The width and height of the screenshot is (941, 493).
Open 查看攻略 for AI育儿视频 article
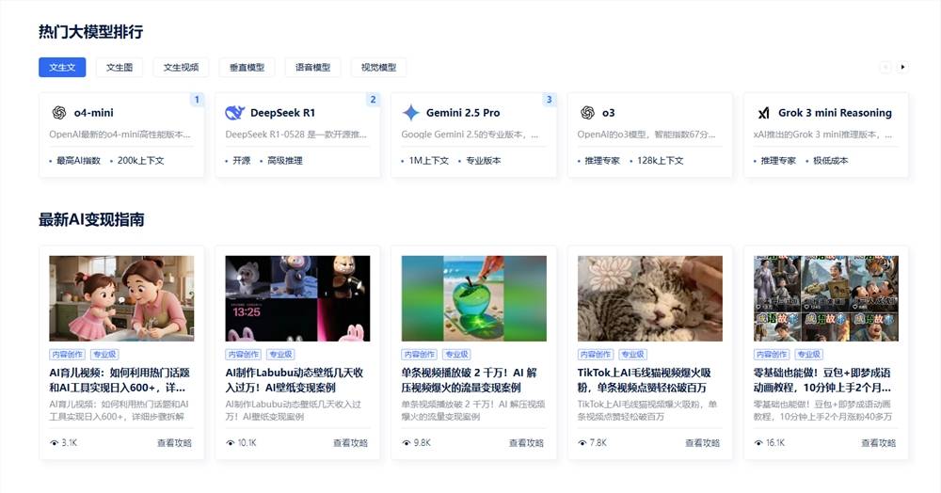point(174,442)
